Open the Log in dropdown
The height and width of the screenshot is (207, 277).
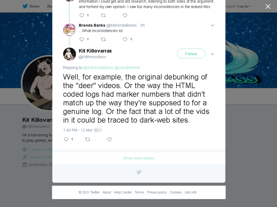(x=244, y=6)
